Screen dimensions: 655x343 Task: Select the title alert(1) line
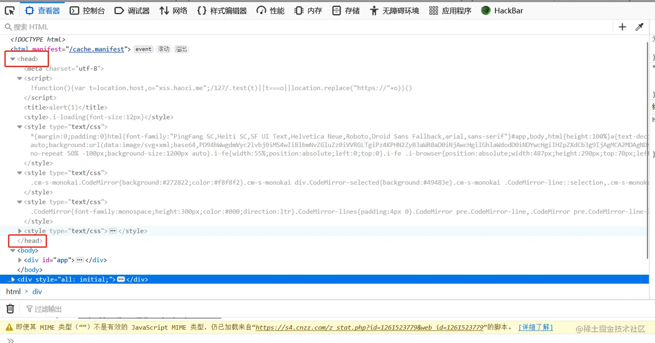65,107
